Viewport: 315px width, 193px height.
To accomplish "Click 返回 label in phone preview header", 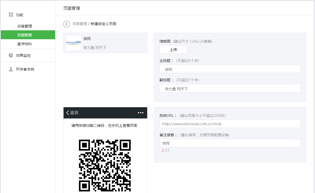I will click(x=74, y=113).
